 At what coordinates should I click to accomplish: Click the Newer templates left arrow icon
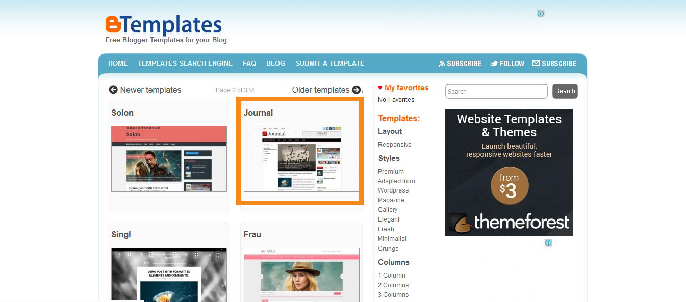[113, 90]
